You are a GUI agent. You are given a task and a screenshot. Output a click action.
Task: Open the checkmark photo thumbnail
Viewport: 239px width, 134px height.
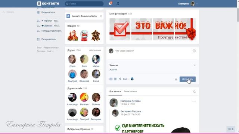pos(120,29)
